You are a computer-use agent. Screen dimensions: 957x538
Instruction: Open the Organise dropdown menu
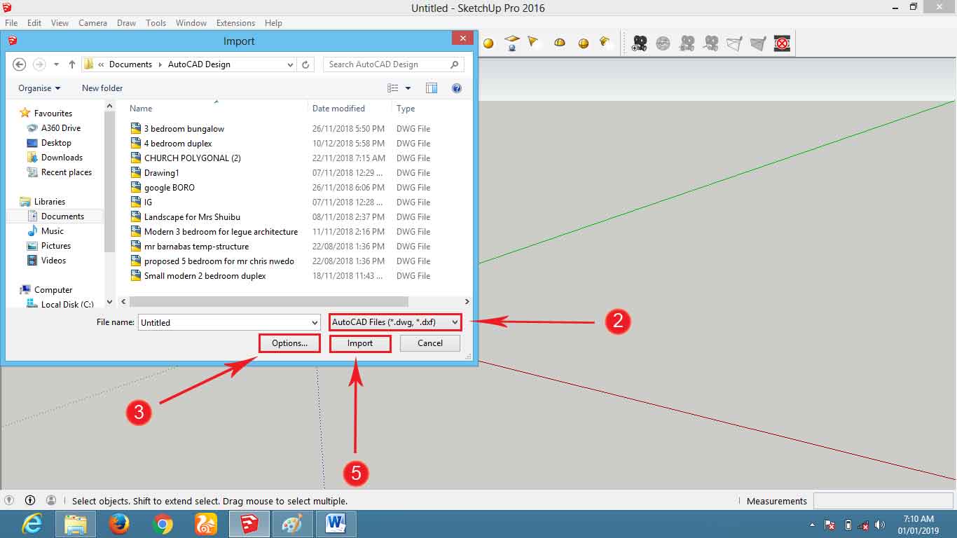coord(39,88)
